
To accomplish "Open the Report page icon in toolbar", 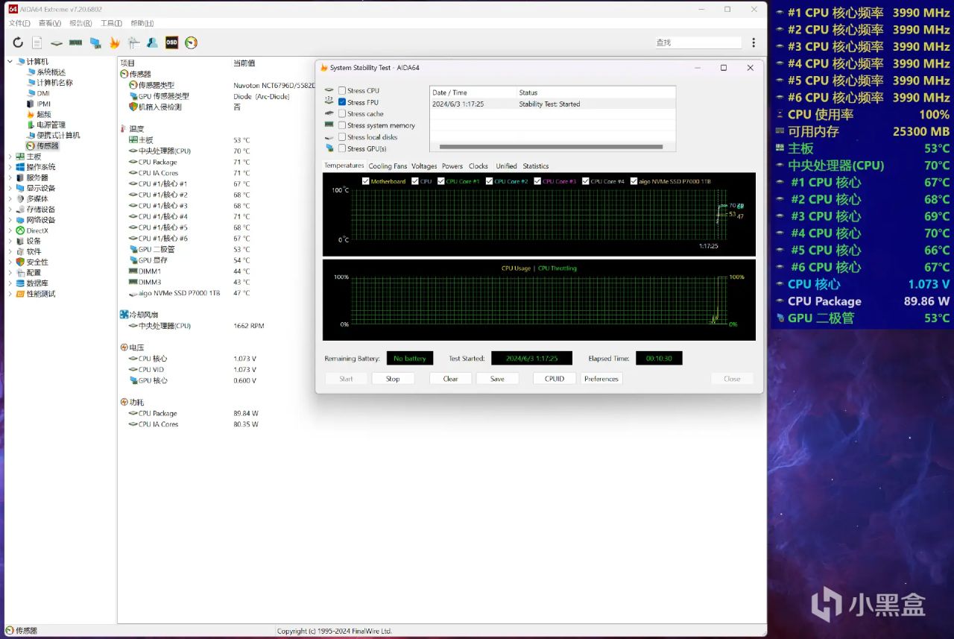I will click(x=37, y=43).
